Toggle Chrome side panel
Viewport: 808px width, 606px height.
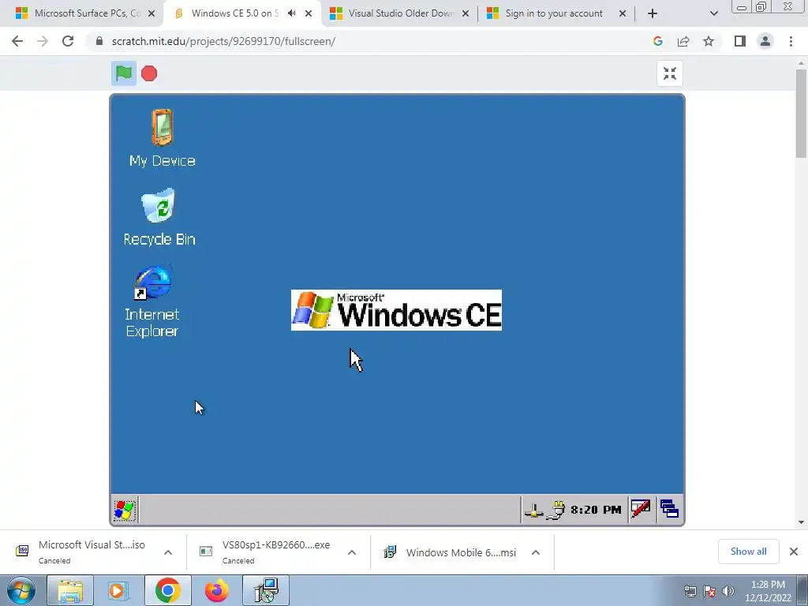click(x=740, y=41)
